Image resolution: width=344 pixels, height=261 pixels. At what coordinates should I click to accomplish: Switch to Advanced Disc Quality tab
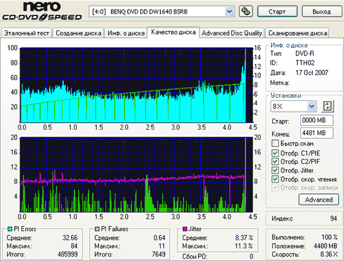tap(232, 33)
